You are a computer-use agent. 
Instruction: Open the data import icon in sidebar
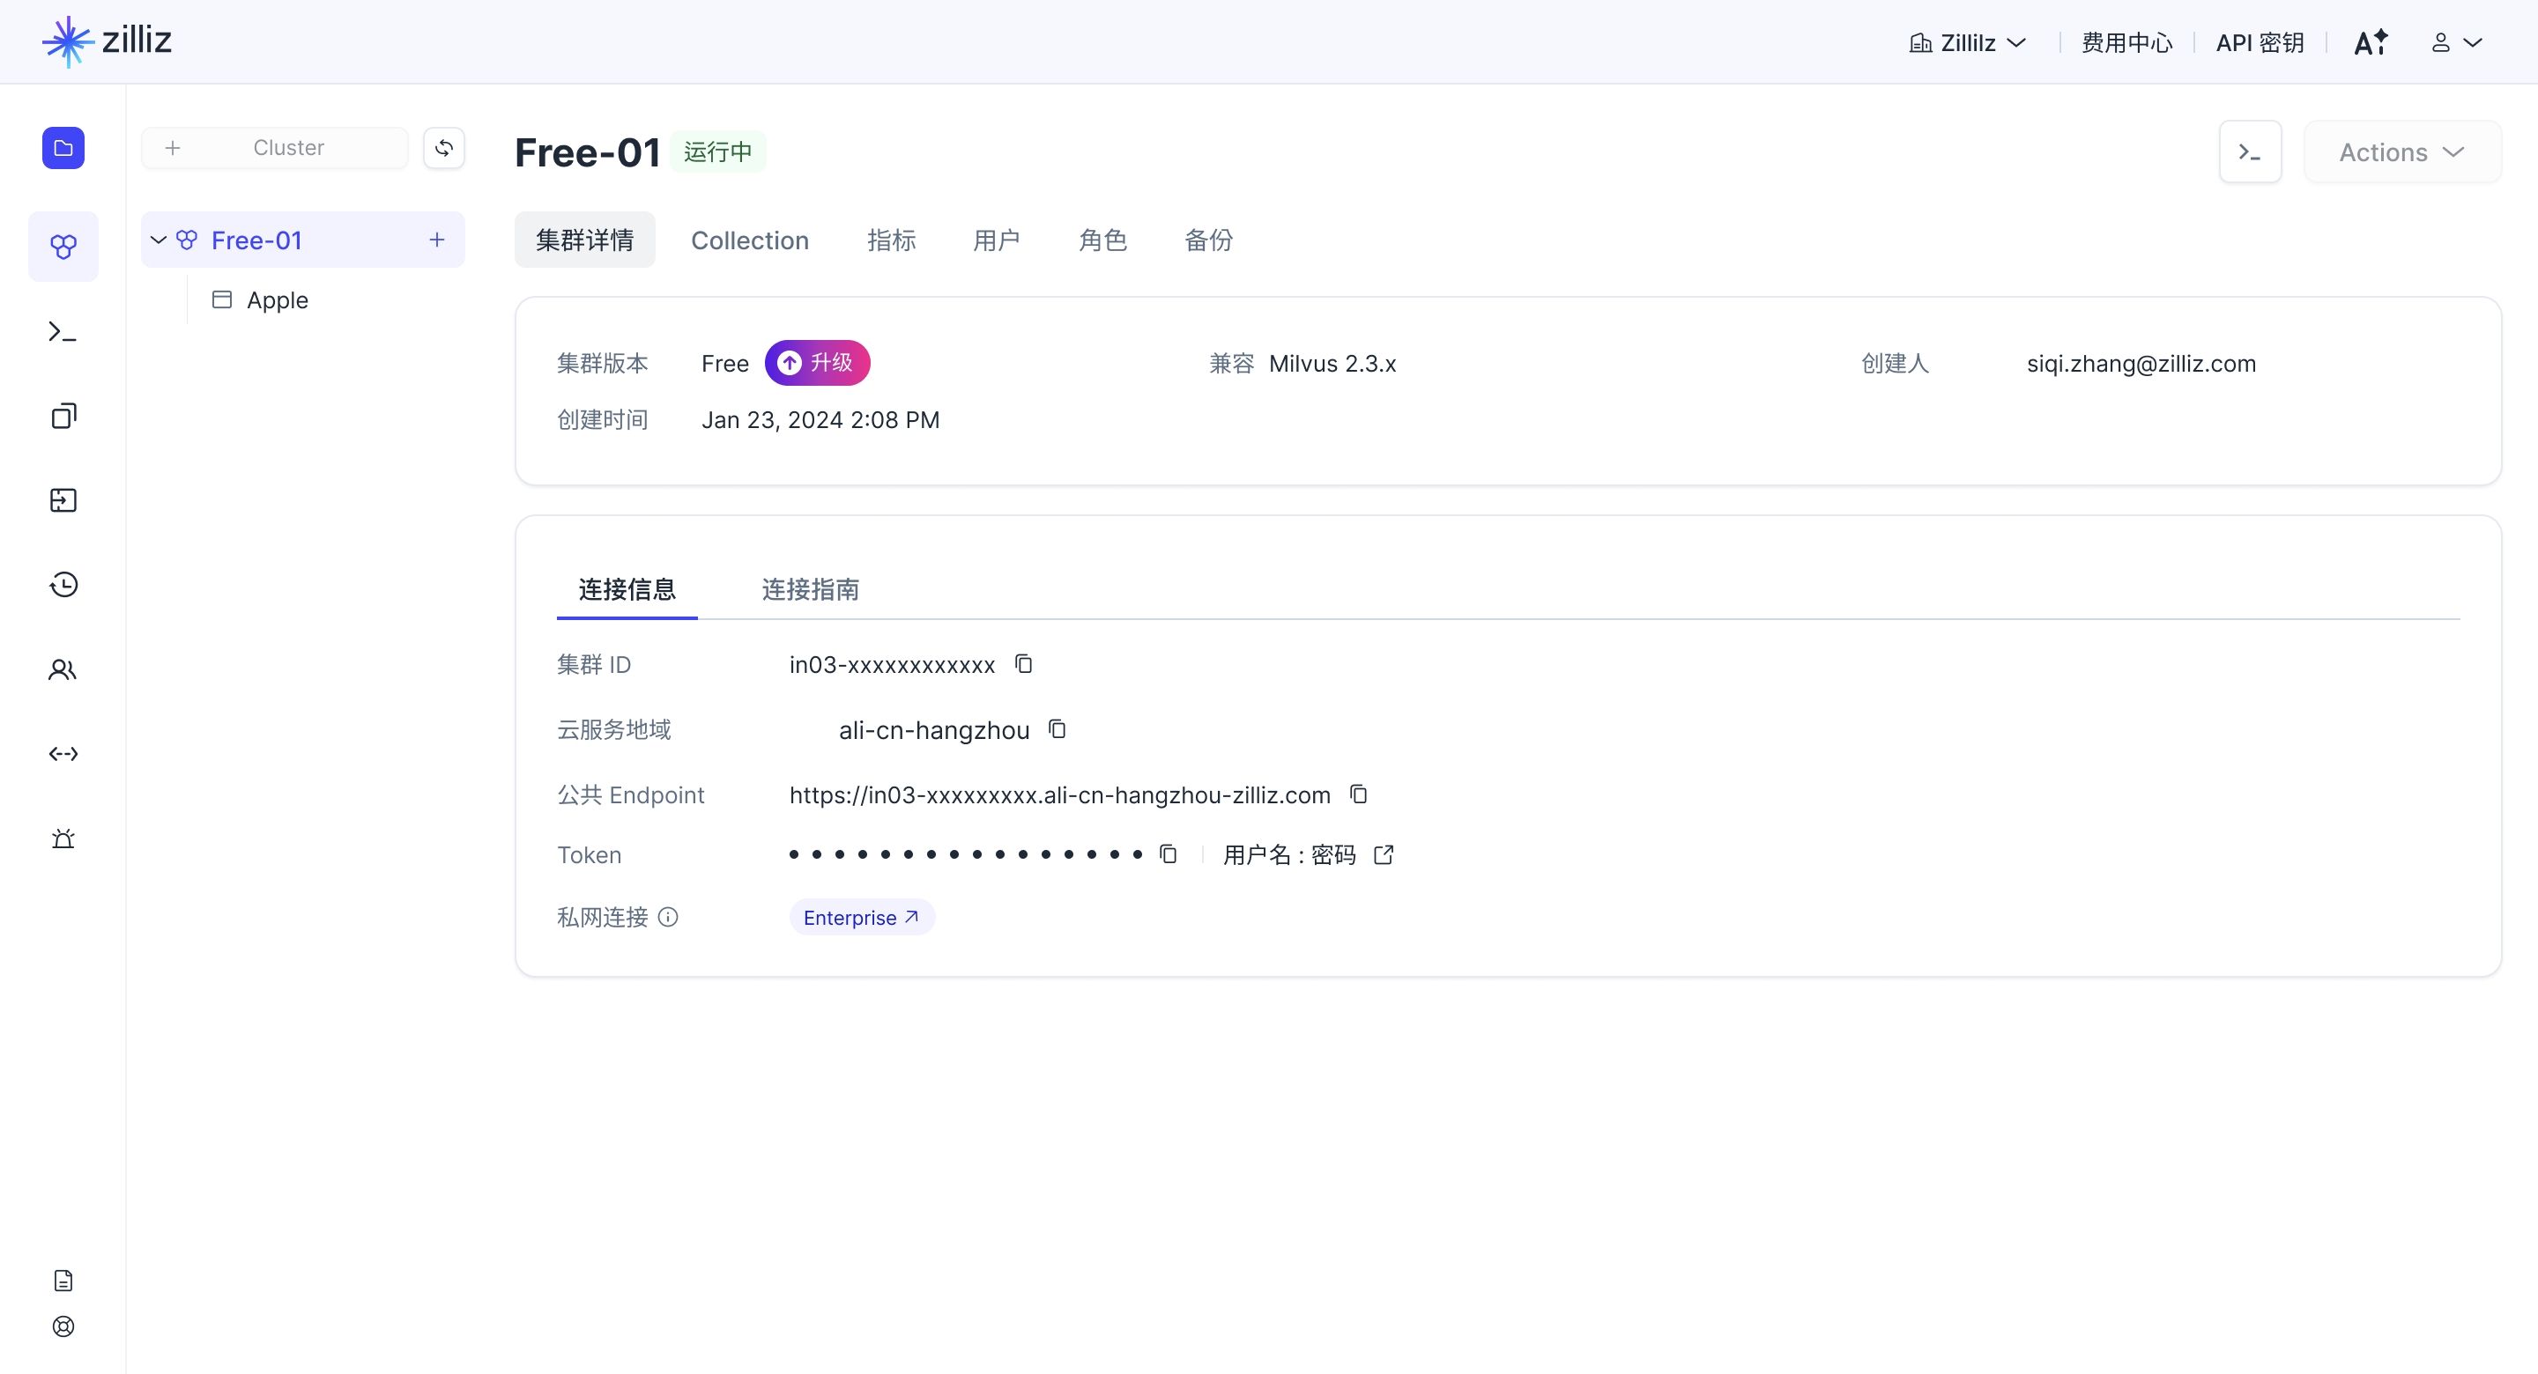63,500
